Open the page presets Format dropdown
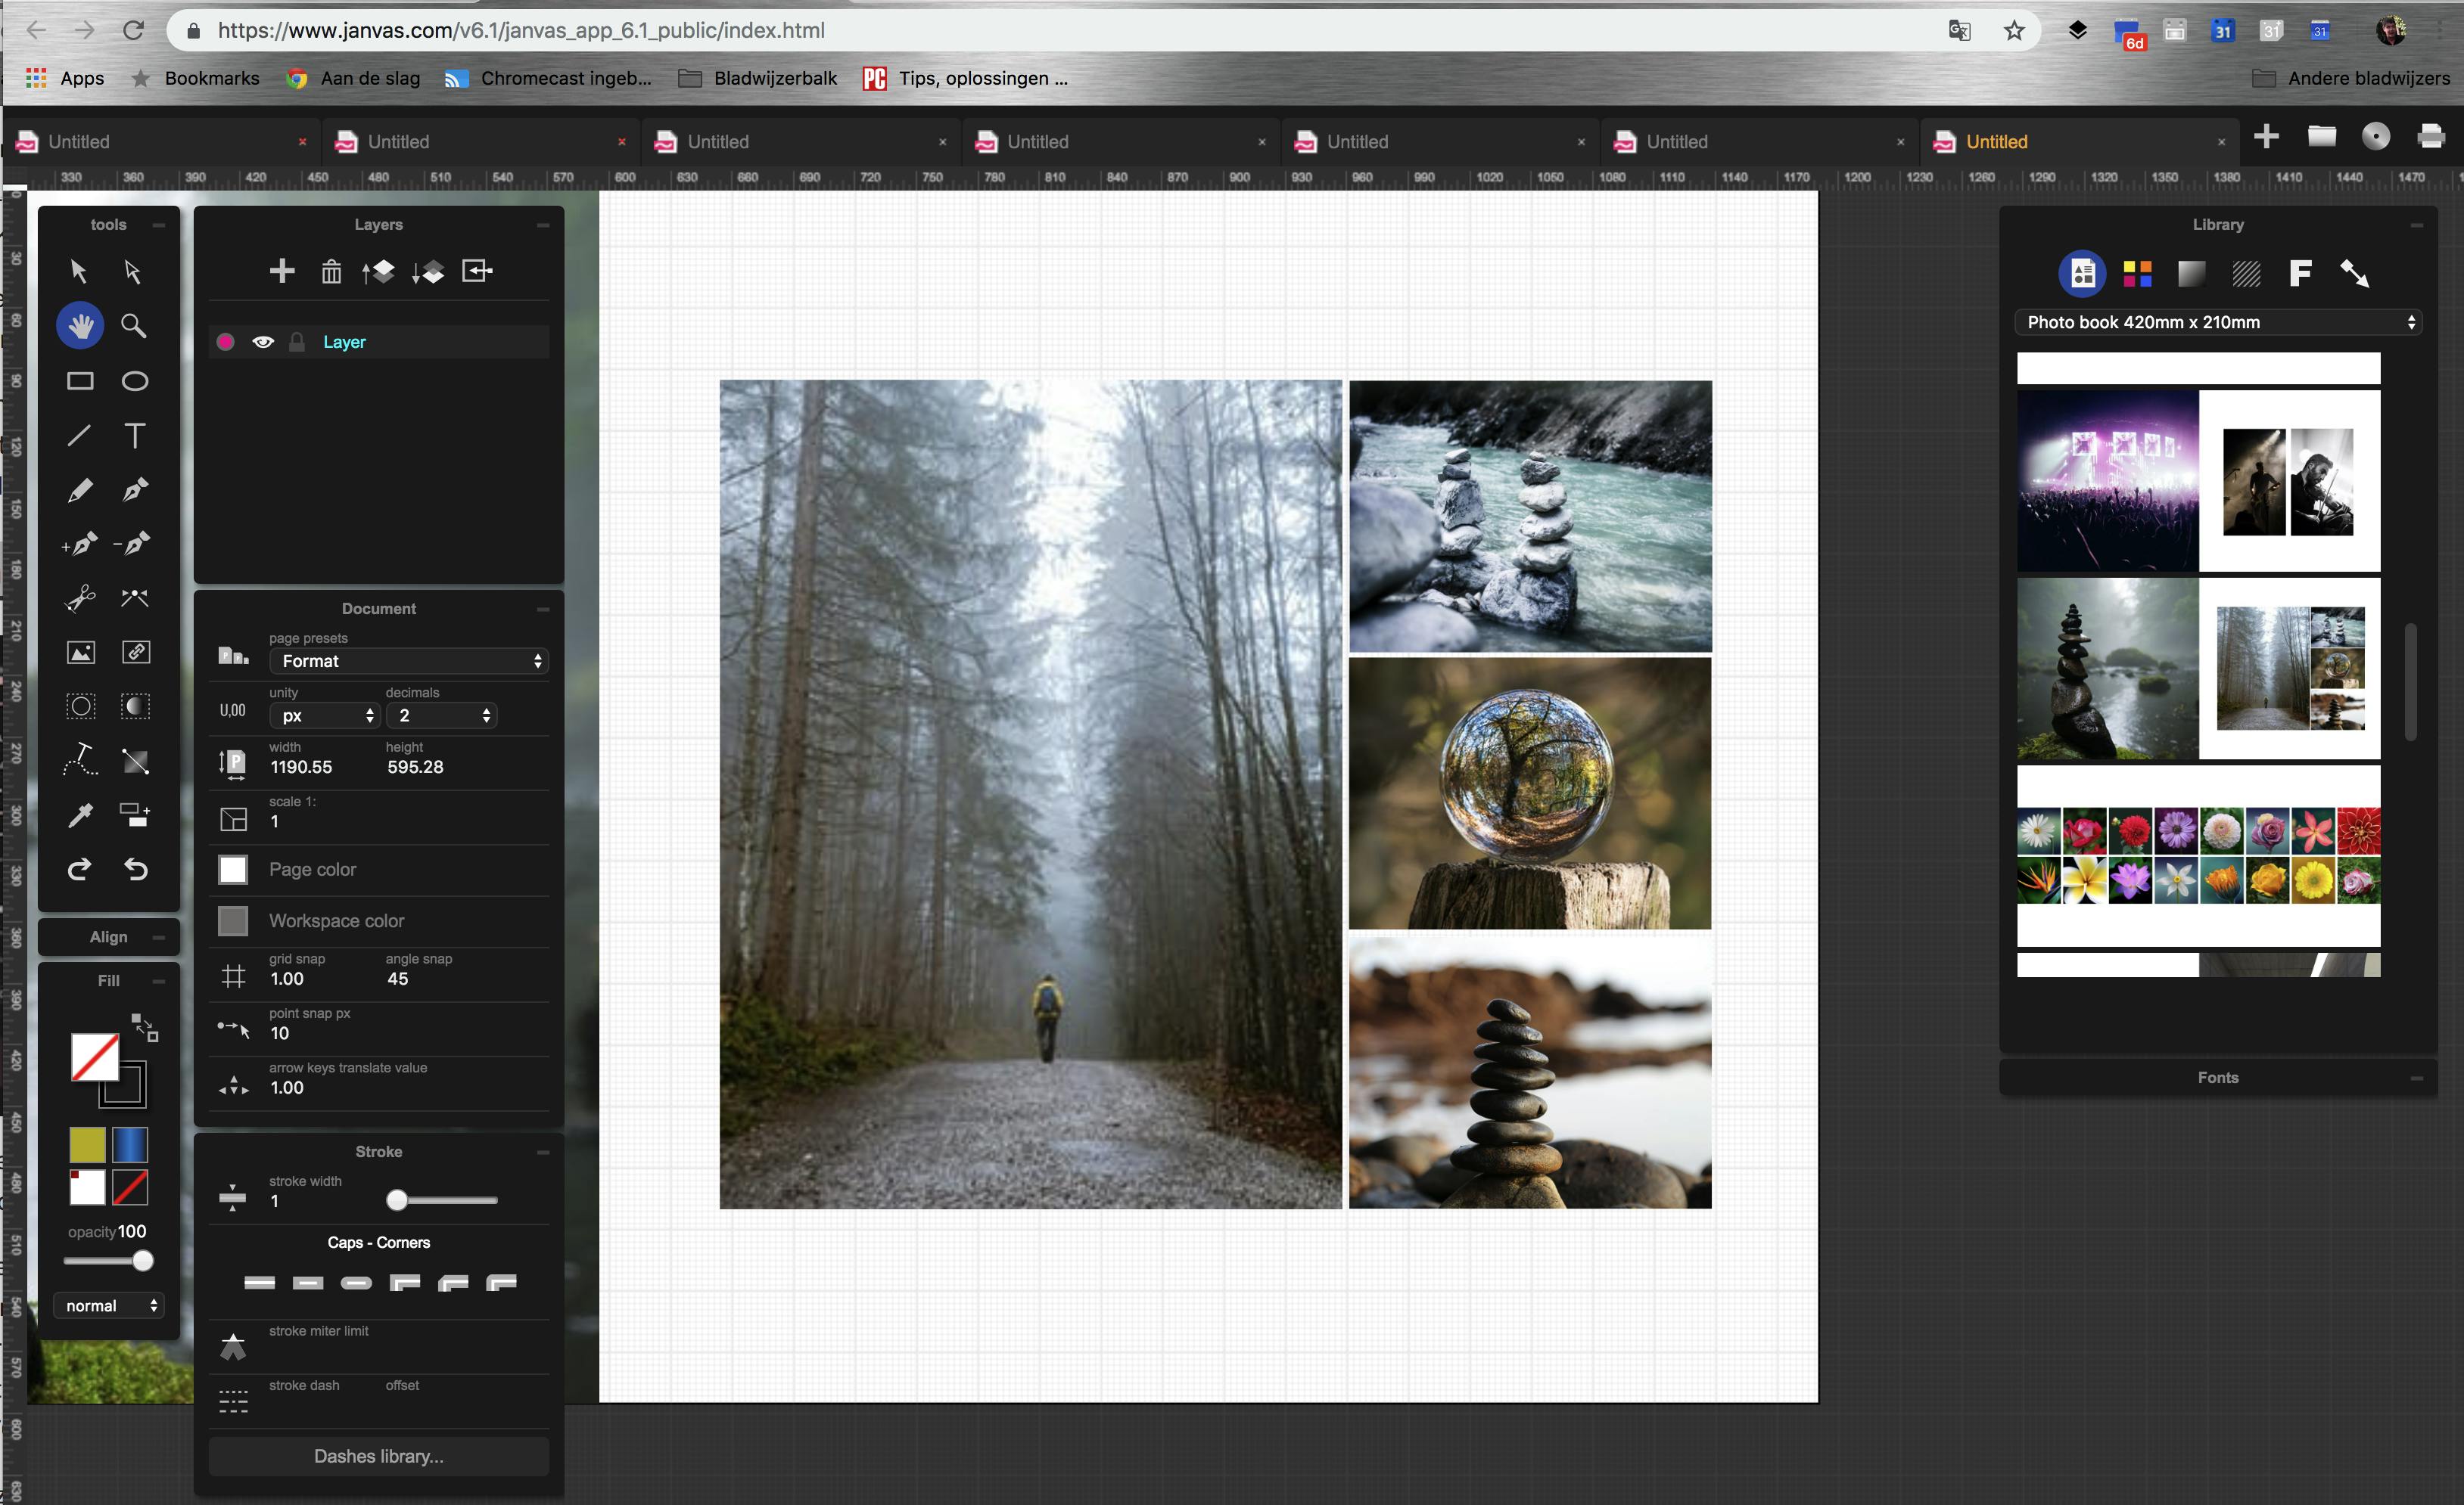 click(x=410, y=660)
